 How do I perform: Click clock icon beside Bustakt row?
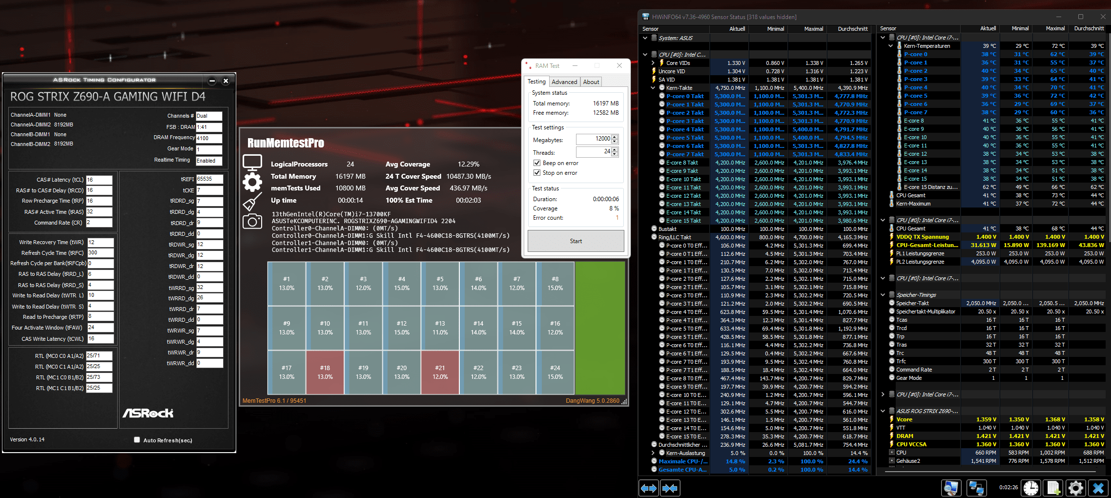[x=654, y=228]
